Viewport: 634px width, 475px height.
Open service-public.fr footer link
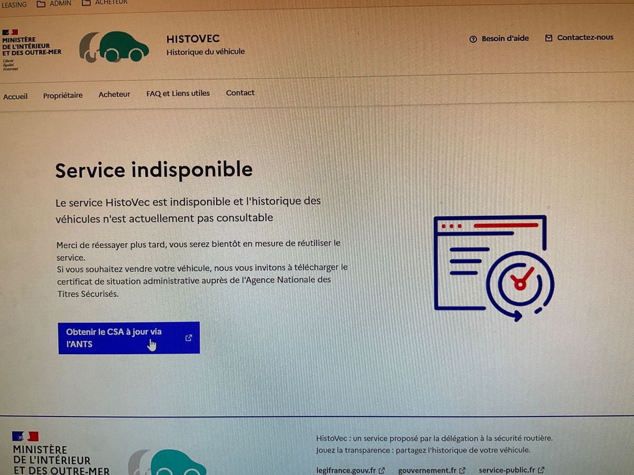pyautogui.click(x=511, y=470)
